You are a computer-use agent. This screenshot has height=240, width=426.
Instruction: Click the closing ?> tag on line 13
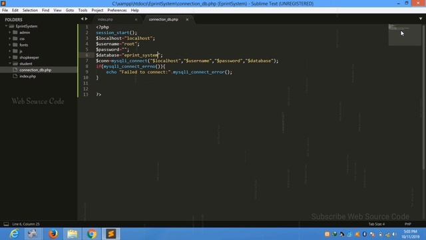pos(99,95)
